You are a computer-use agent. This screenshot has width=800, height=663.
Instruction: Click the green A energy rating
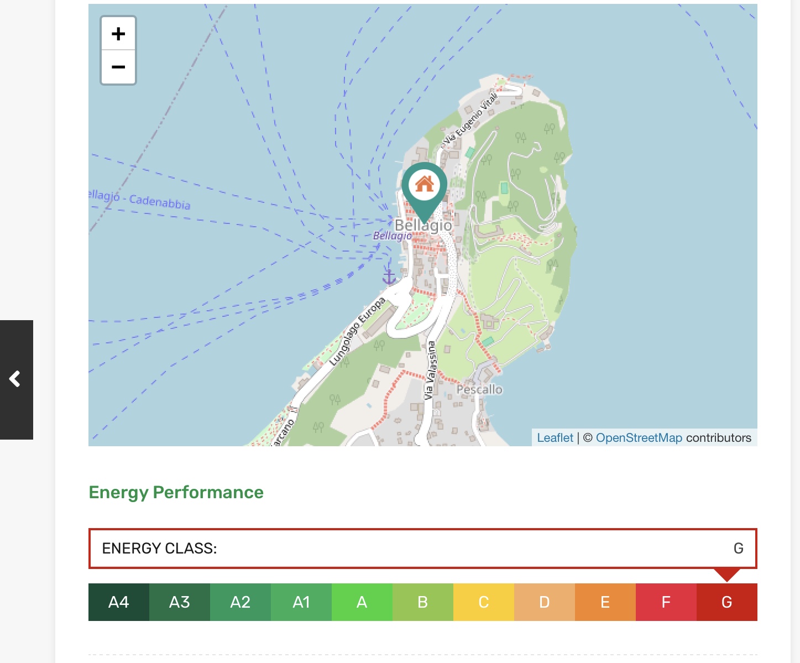coord(362,602)
